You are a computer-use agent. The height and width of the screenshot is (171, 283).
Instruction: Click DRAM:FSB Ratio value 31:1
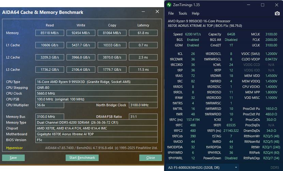143,116
